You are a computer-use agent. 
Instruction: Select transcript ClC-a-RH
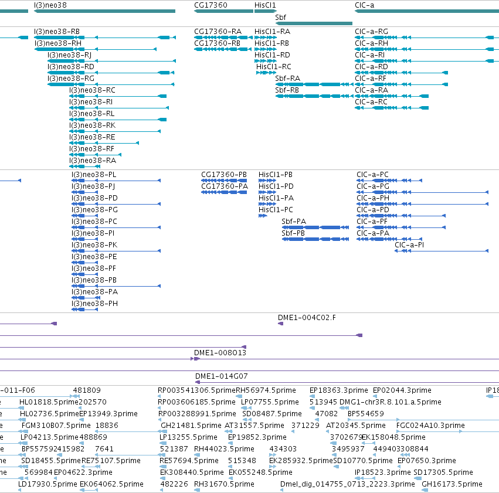click(371, 43)
